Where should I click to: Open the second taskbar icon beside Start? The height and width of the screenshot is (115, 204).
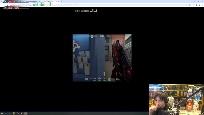click(x=6, y=113)
